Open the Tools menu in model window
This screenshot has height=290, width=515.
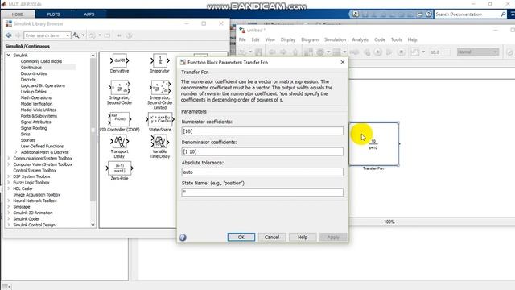pos(396,39)
